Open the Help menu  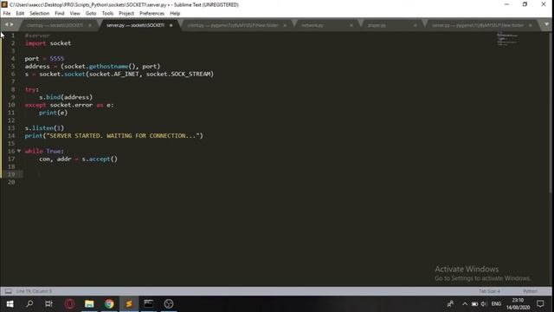coord(175,14)
